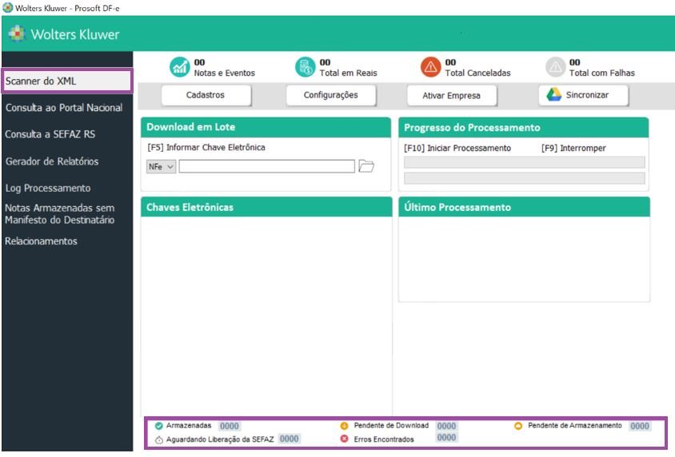Open Relacionamentos in the sidebar
The width and height of the screenshot is (675, 457).
click(x=41, y=241)
